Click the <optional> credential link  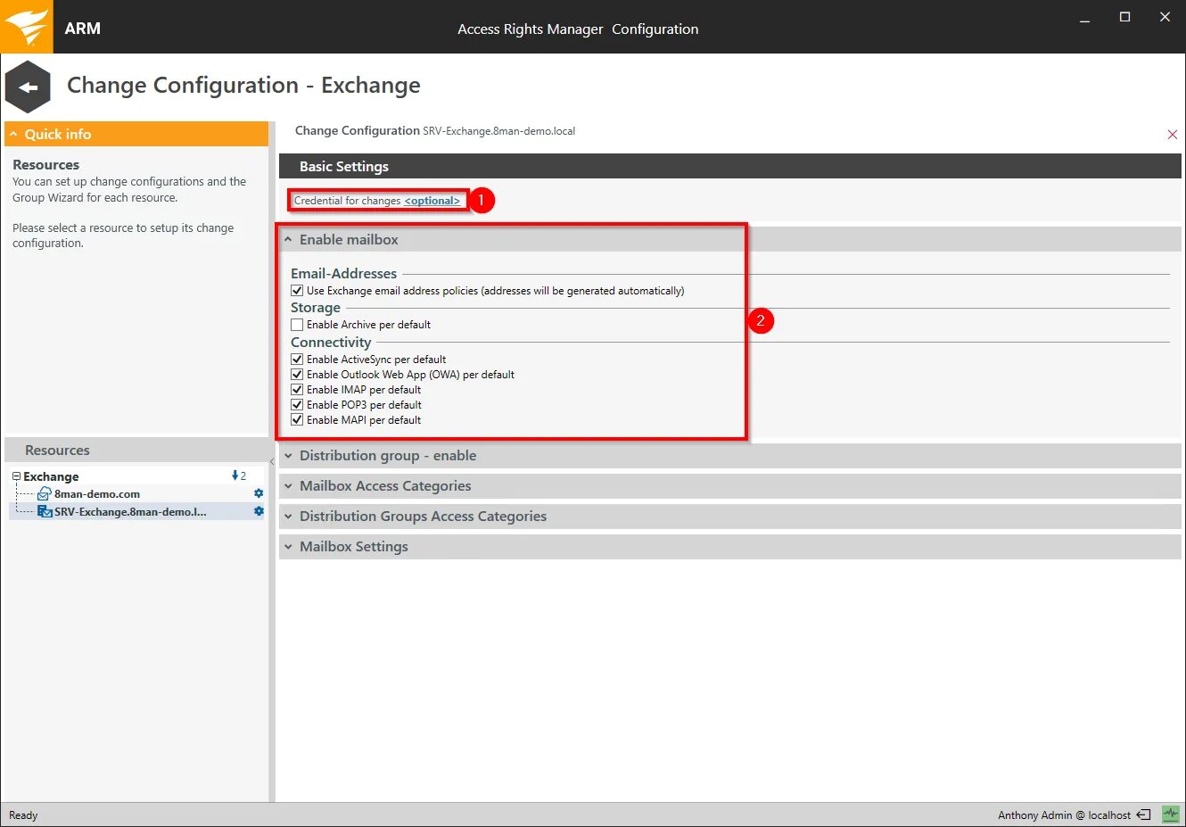click(432, 201)
